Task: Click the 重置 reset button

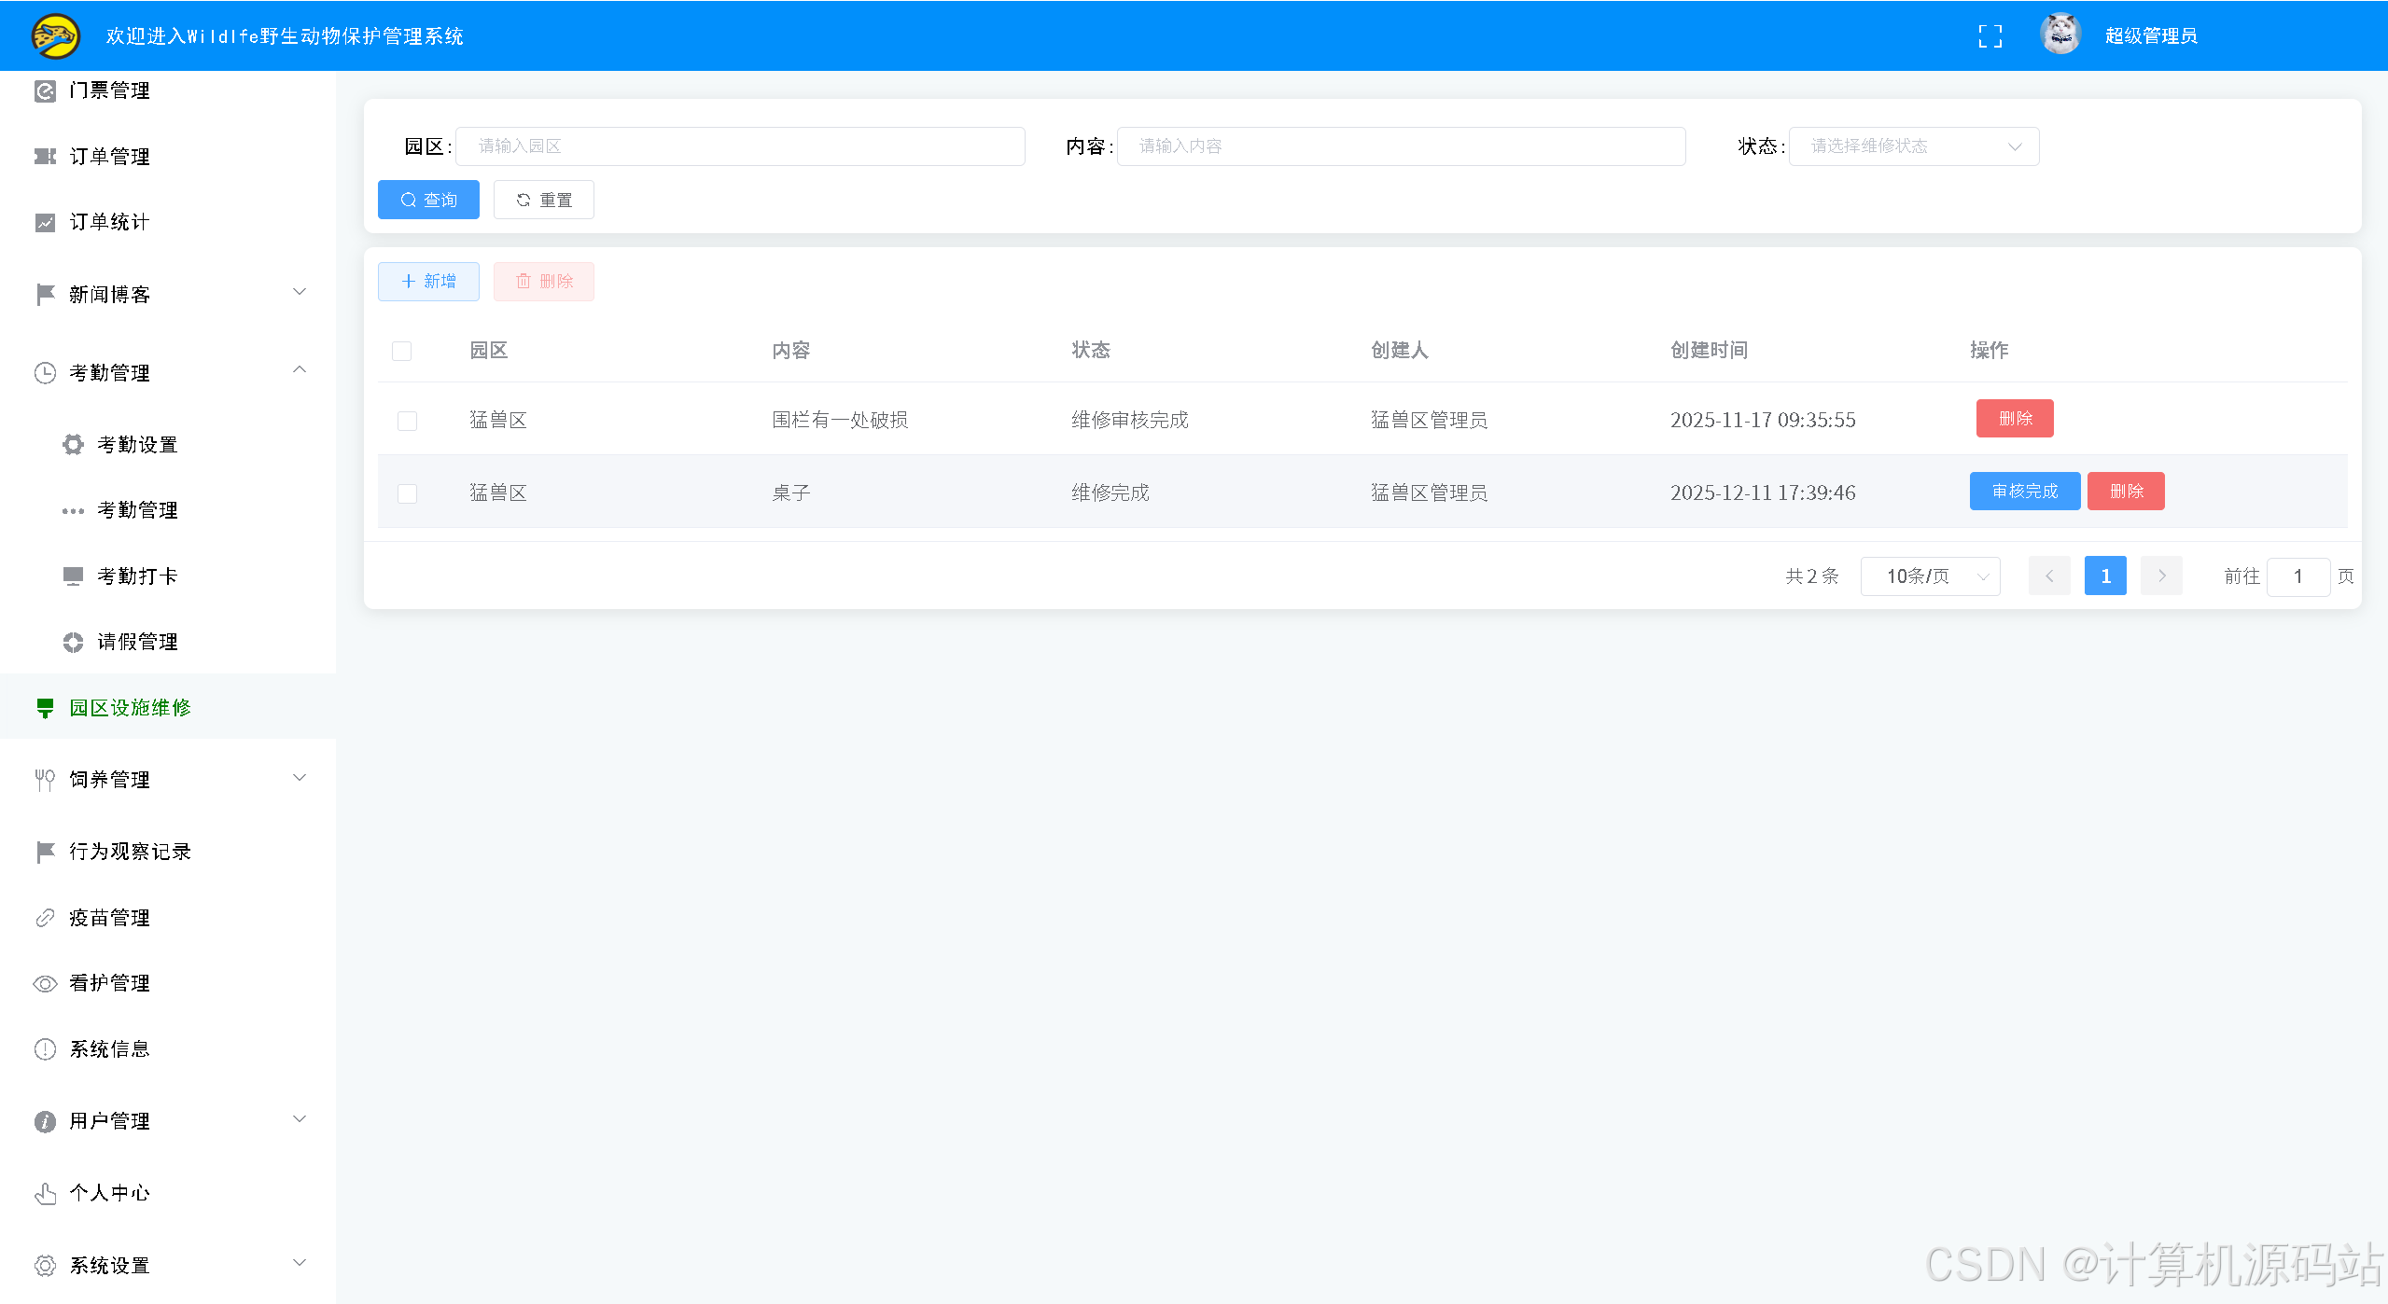Action: coord(544,200)
